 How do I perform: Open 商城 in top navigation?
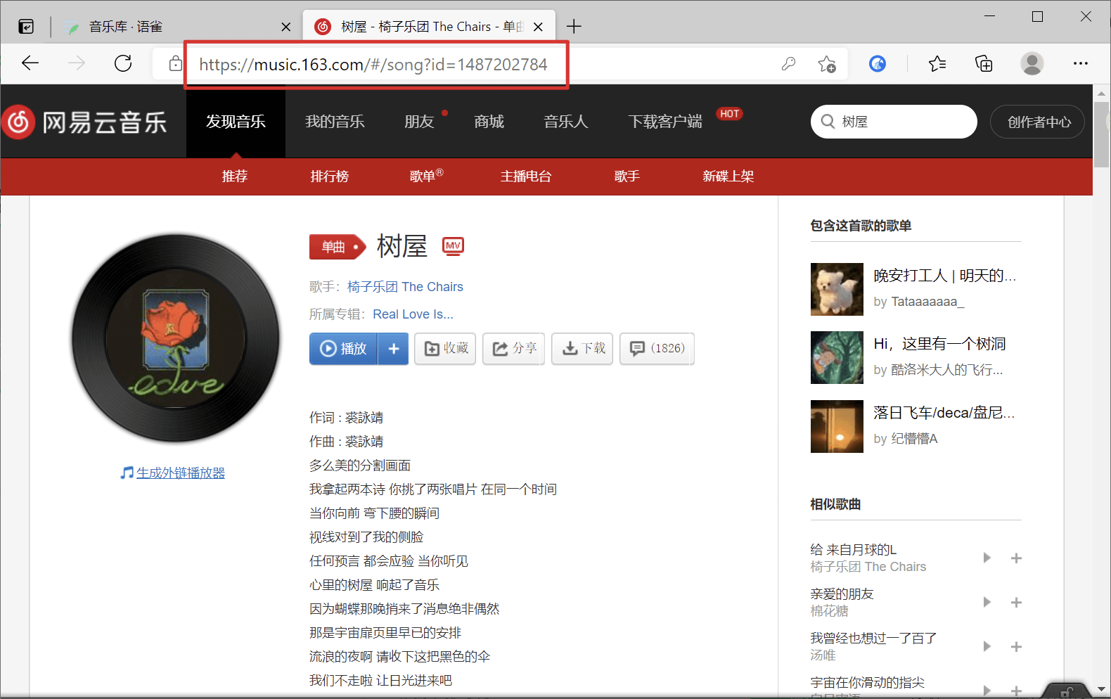coord(489,122)
